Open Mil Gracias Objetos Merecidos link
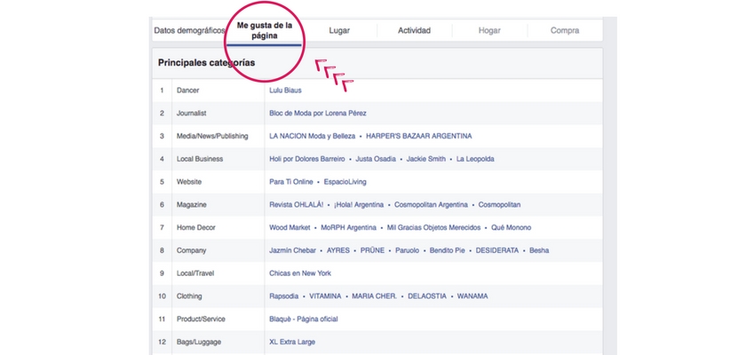This screenshot has height=355, width=746. [x=434, y=227]
